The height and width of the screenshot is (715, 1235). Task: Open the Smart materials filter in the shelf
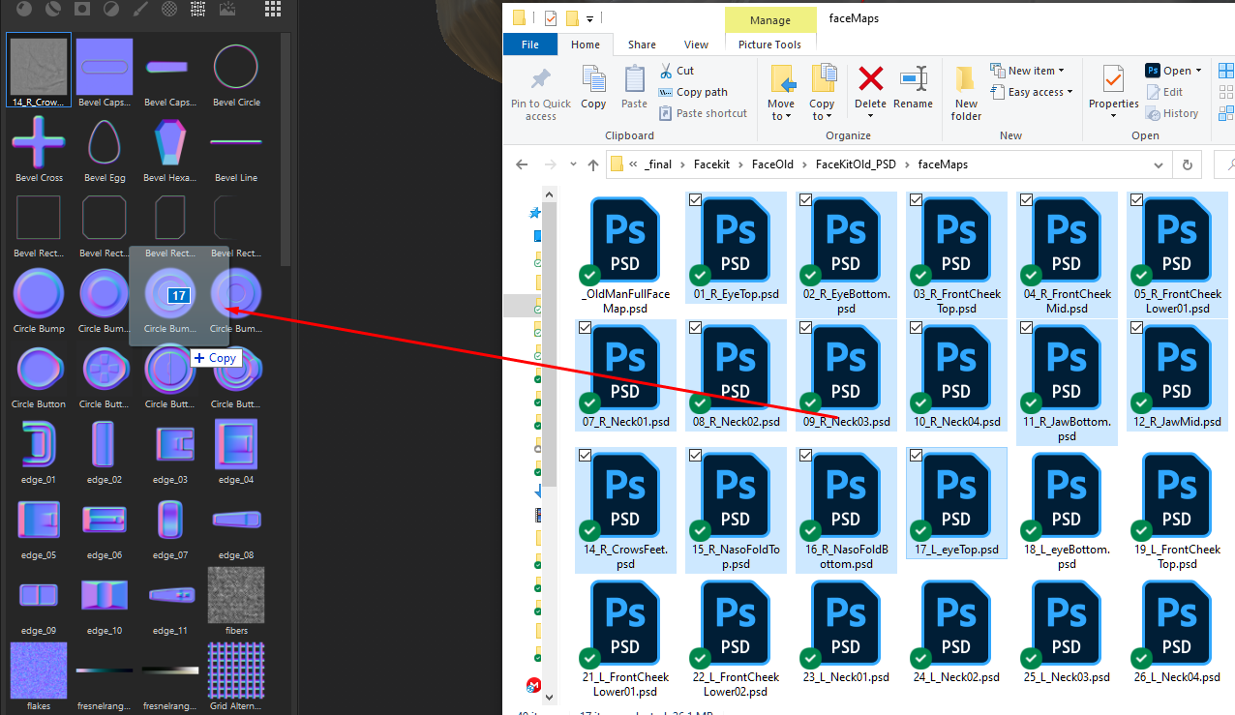(52, 9)
